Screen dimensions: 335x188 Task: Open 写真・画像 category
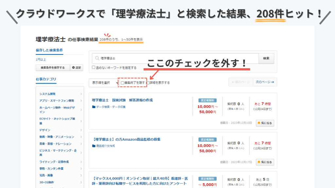46,175
